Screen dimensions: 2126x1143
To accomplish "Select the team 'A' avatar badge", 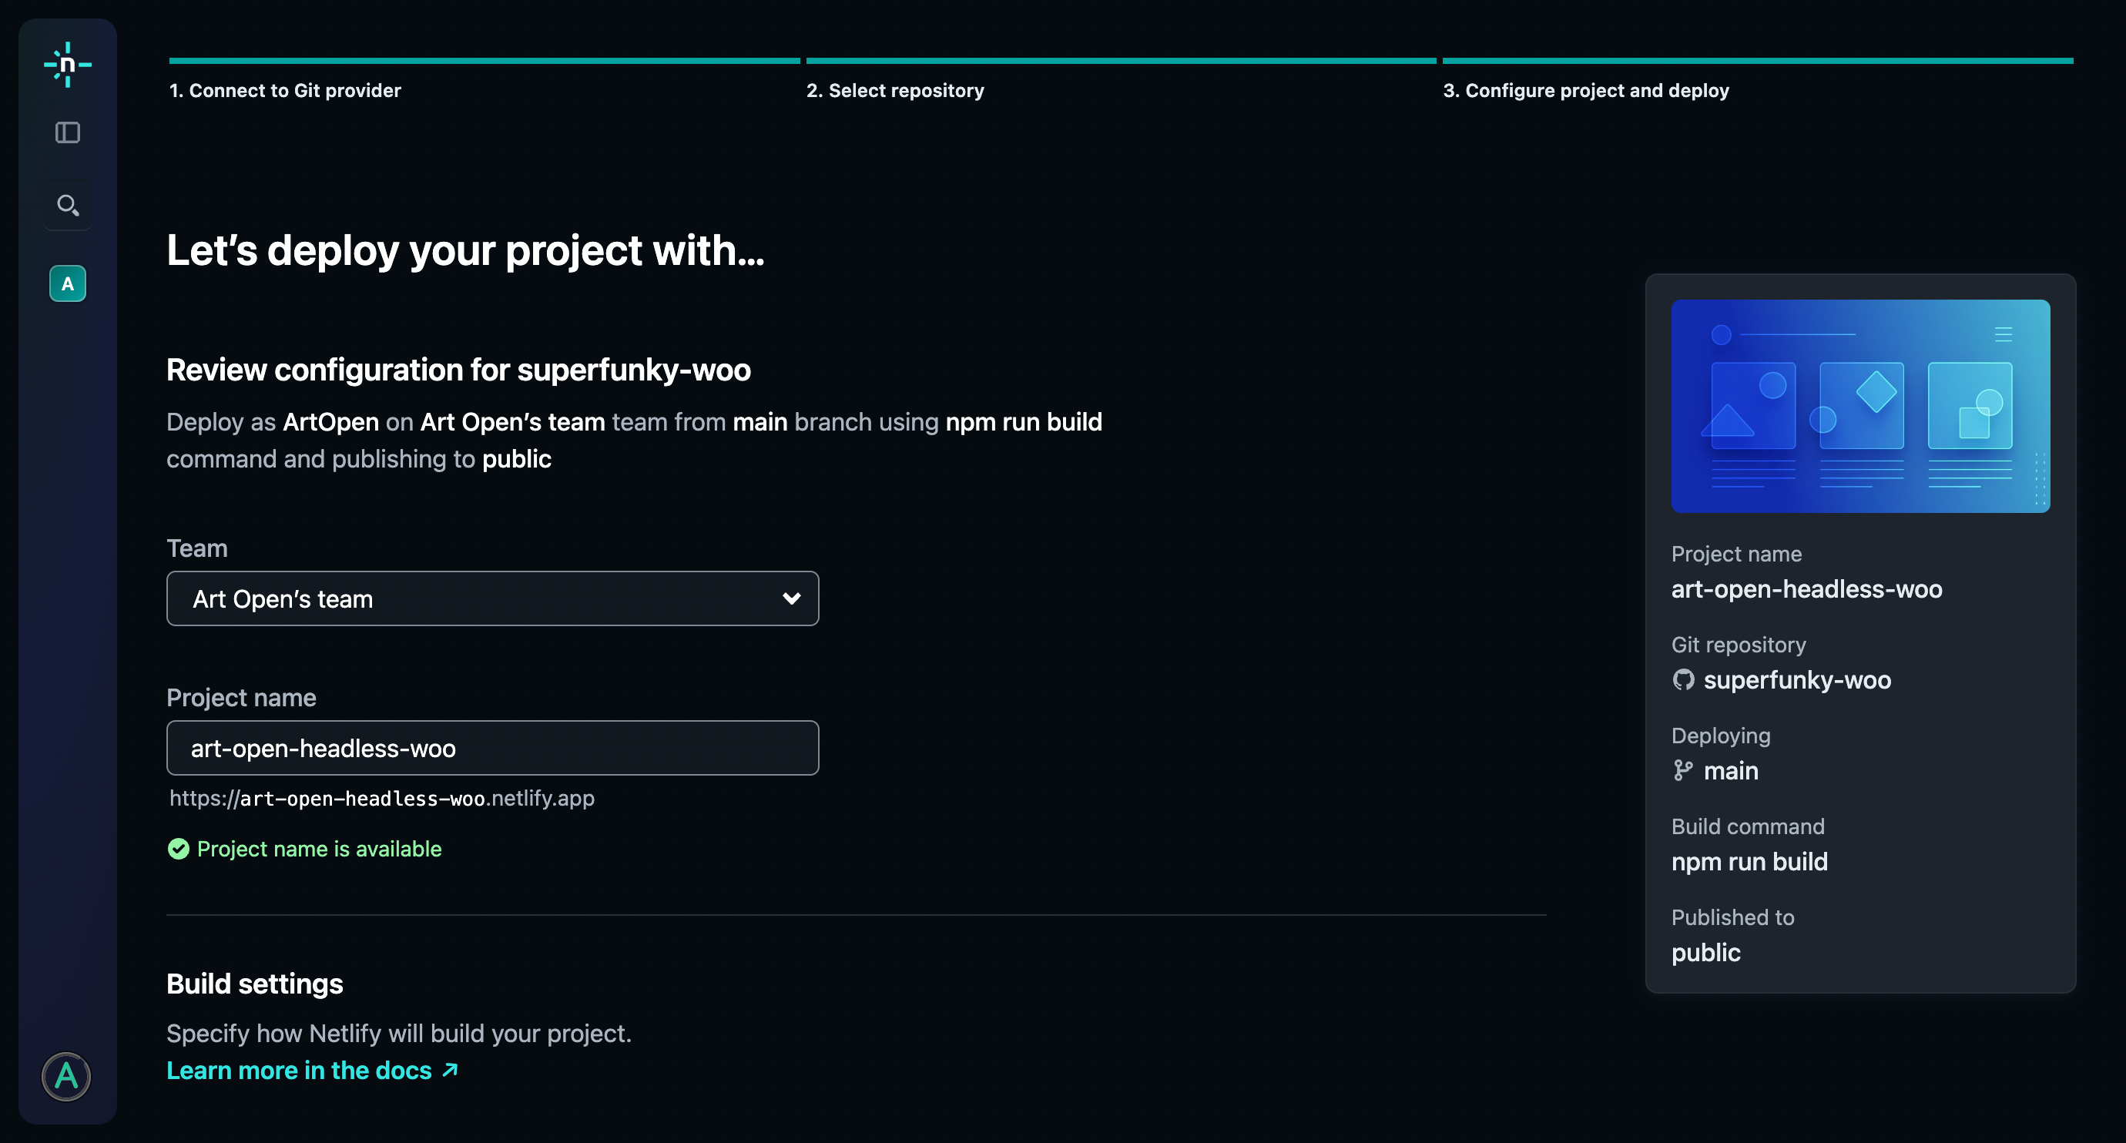I will click(67, 284).
